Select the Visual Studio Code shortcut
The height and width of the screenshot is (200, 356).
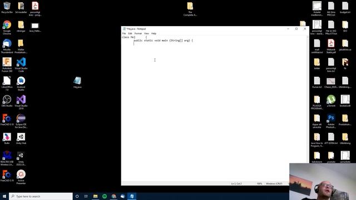click(x=21, y=65)
